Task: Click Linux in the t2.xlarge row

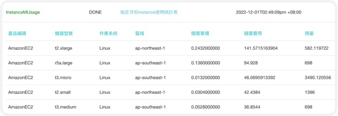Action: pos(105,48)
